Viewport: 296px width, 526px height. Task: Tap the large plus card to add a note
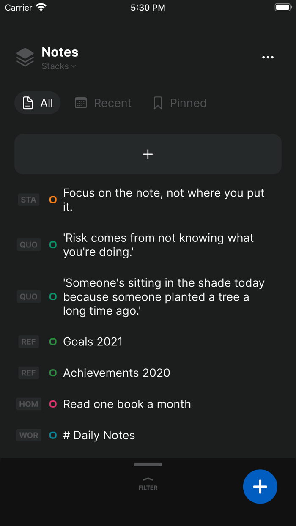148,154
